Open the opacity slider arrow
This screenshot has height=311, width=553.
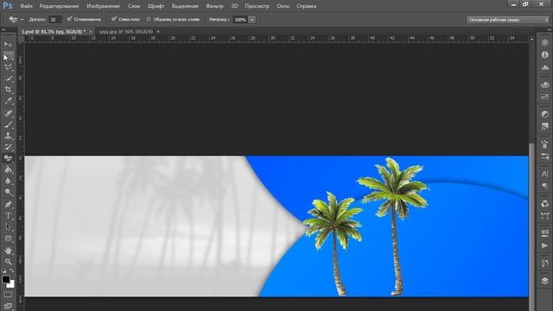251,20
